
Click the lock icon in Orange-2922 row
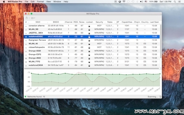(89, 58)
